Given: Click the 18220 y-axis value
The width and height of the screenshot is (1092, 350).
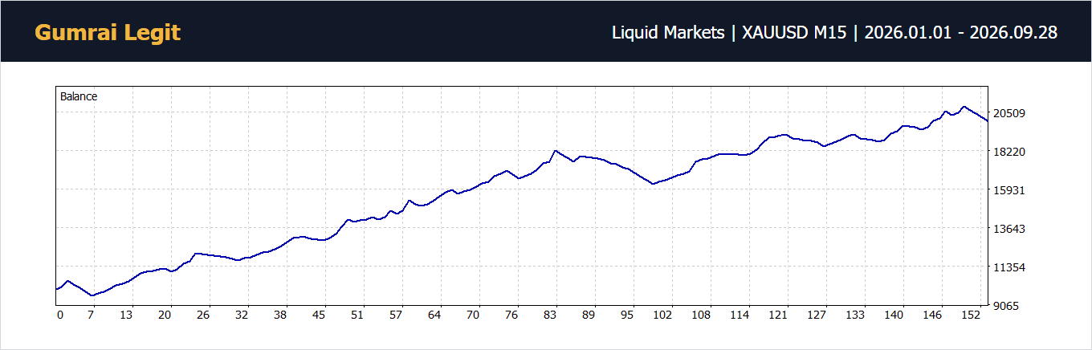Looking at the screenshot, I should pyautogui.click(x=1010, y=152).
